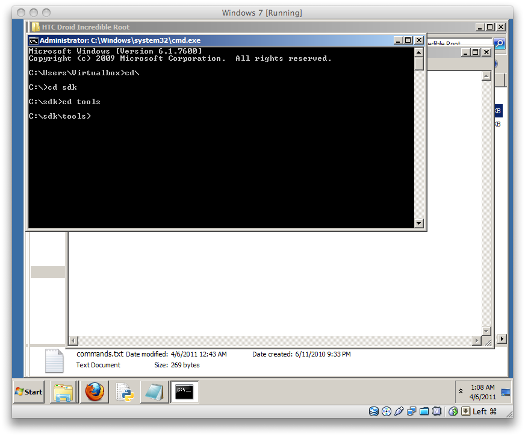The width and height of the screenshot is (525, 436).
Task: Switch to Notepad on the taskbar
Action: pyautogui.click(x=154, y=392)
